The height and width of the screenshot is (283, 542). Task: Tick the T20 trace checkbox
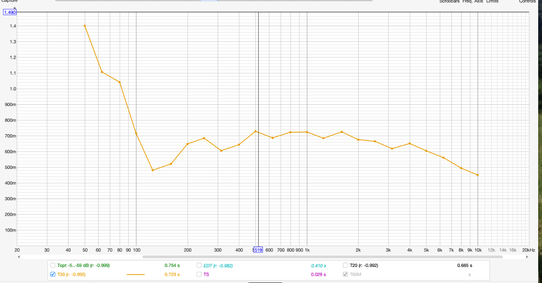click(x=346, y=266)
